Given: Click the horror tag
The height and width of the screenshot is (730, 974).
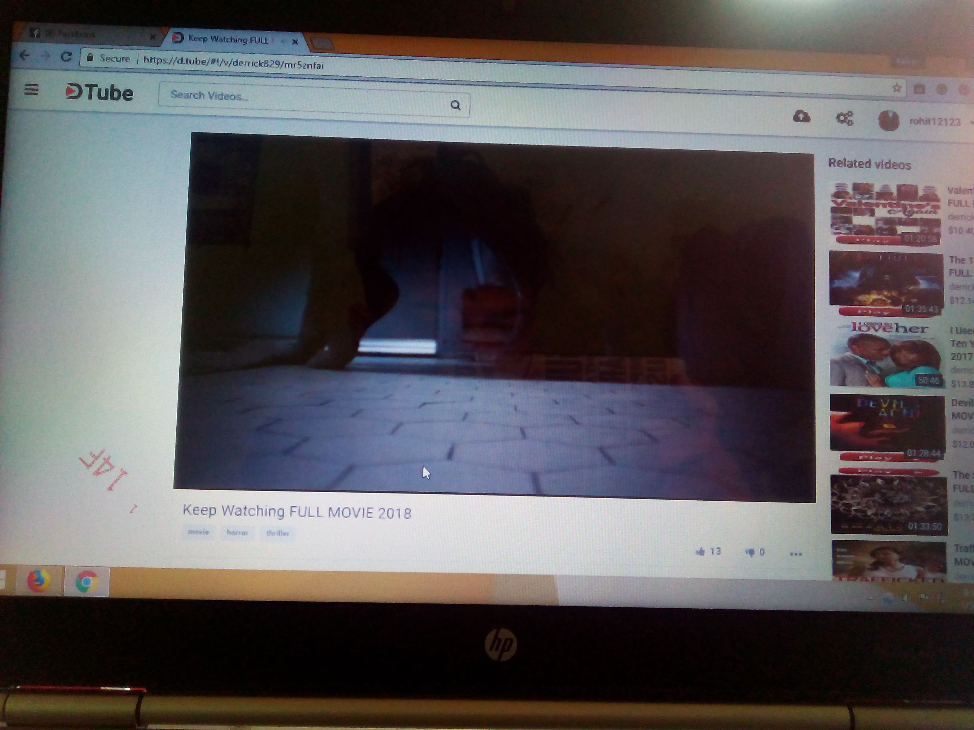Looking at the screenshot, I should (237, 532).
